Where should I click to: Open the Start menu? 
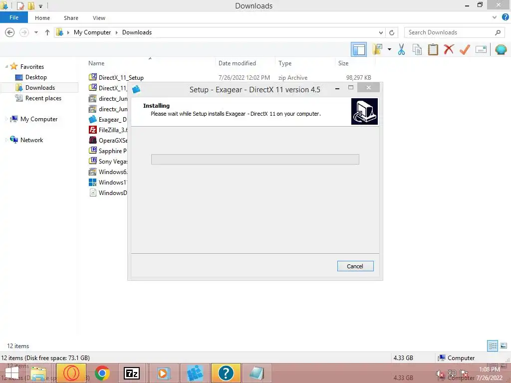(12, 373)
